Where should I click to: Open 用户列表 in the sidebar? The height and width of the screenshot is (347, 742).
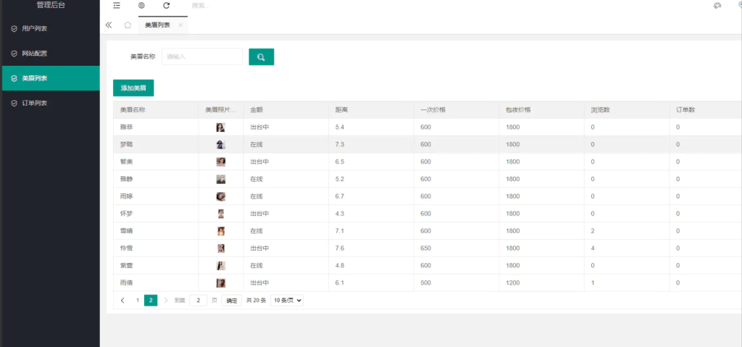coord(51,28)
